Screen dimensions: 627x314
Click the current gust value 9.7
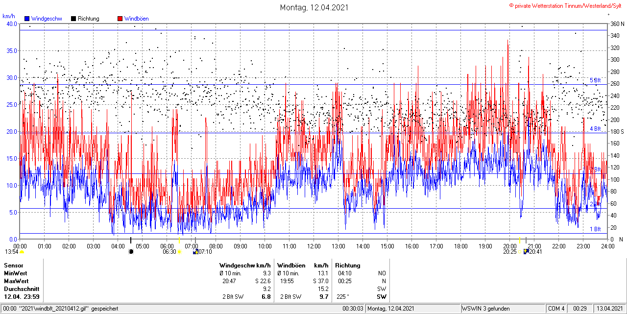pos(324,297)
